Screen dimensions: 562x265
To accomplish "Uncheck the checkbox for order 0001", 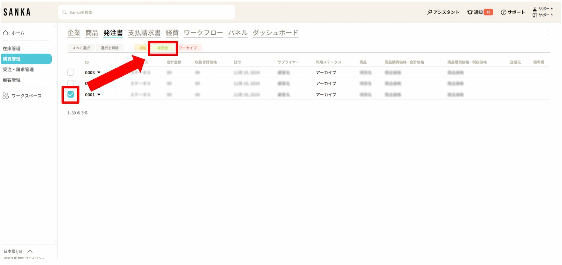I will click(x=70, y=95).
